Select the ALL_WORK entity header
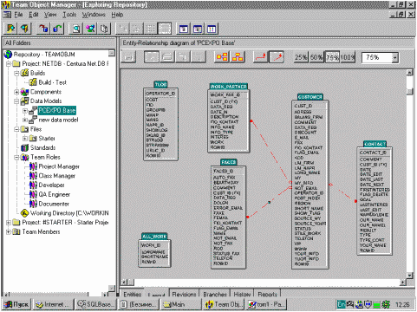Image resolution: width=417 pixels, height=312 pixels. click(154, 237)
